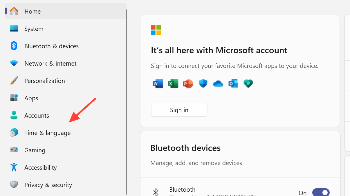The height and width of the screenshot is (196, 350).
Task: Click the 'Sign in to connect your favorite' description
Action: point(234,66)
